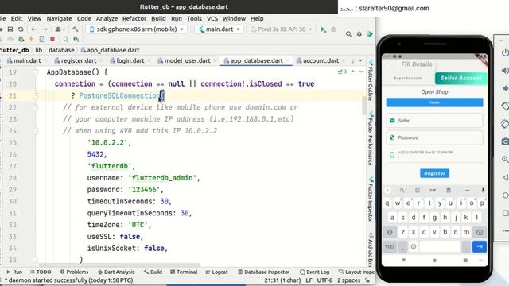Click the editor vertical scrollbar thumb
Screen dimensions: 509x286
tap(364, 106)
